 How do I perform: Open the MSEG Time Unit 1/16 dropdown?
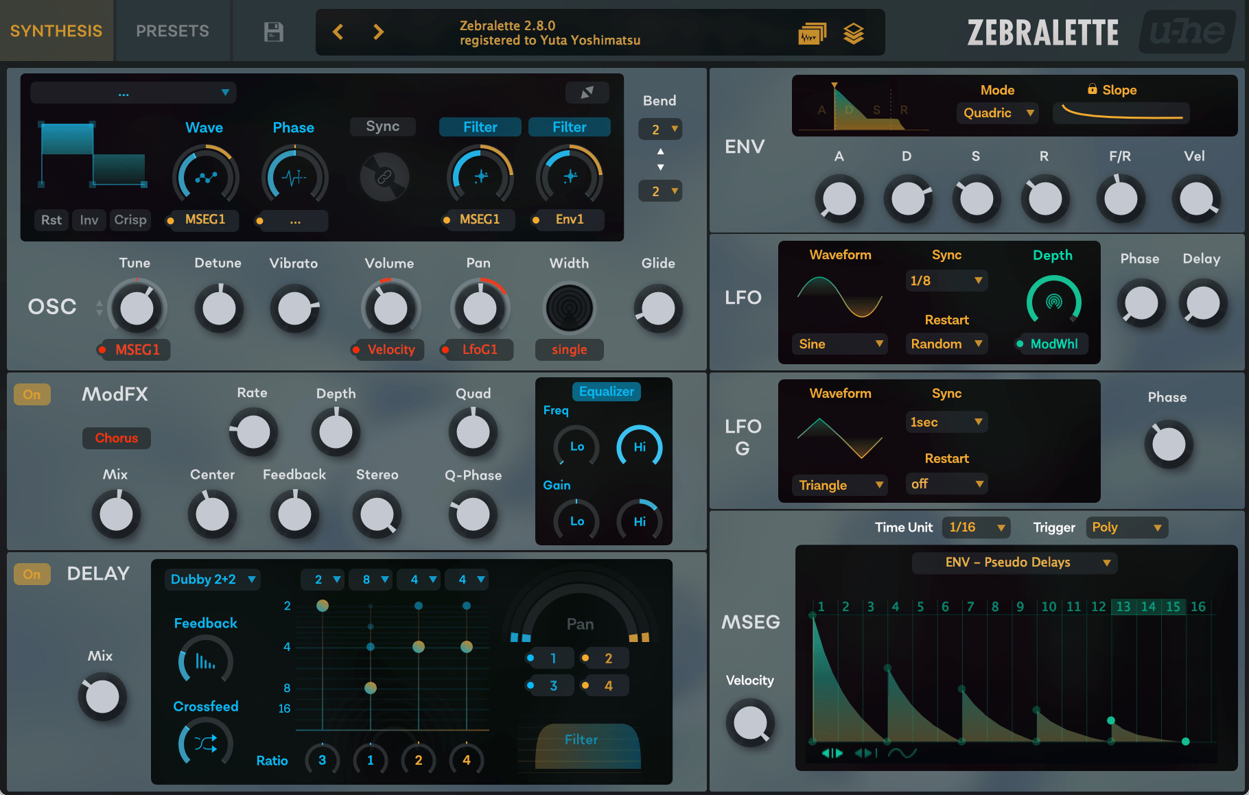click(x=976, y=527)
